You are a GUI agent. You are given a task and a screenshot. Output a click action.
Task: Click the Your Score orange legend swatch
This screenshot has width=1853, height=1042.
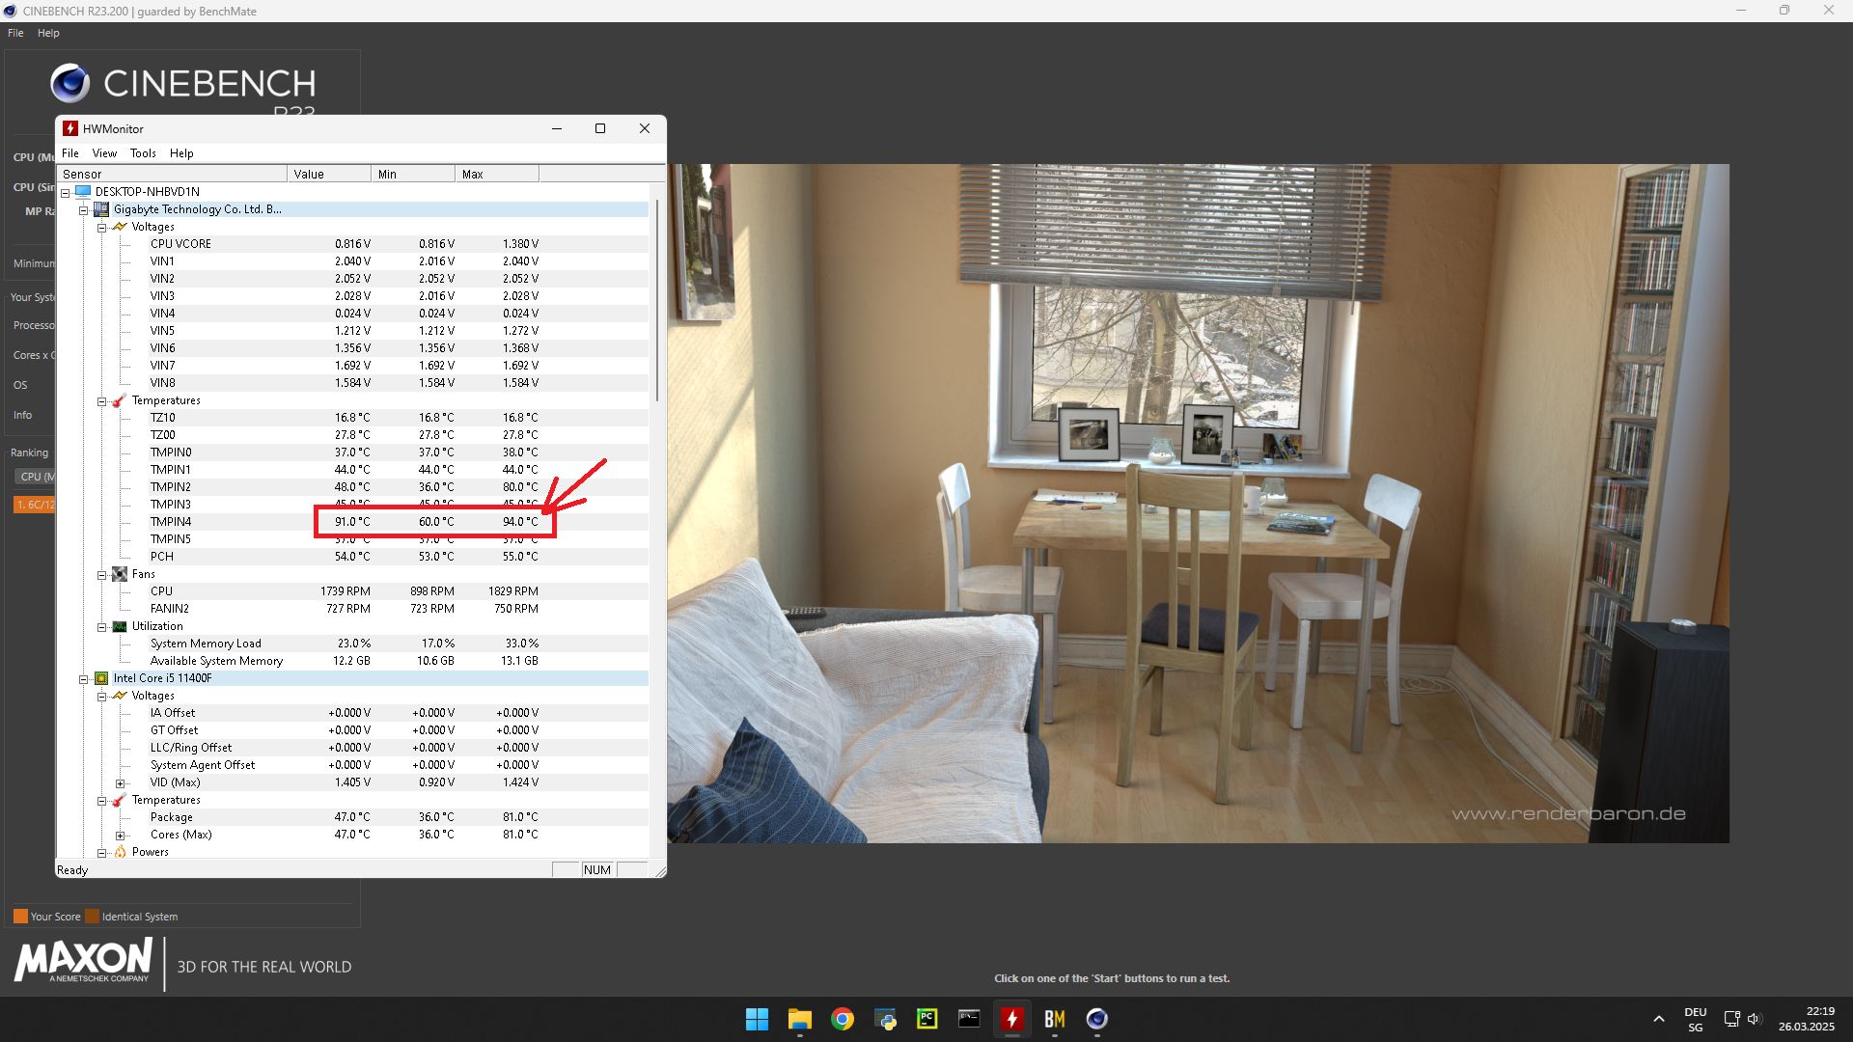coord(20,917)
